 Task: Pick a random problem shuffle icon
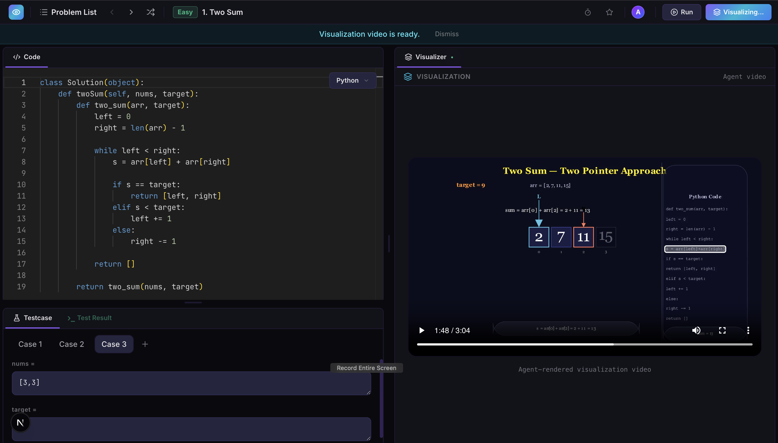[x=151, y=12]
